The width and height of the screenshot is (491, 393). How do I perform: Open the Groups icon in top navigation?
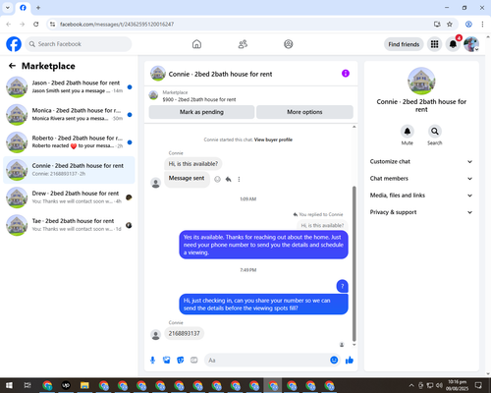pyautogui.click(x=289, y=44)
